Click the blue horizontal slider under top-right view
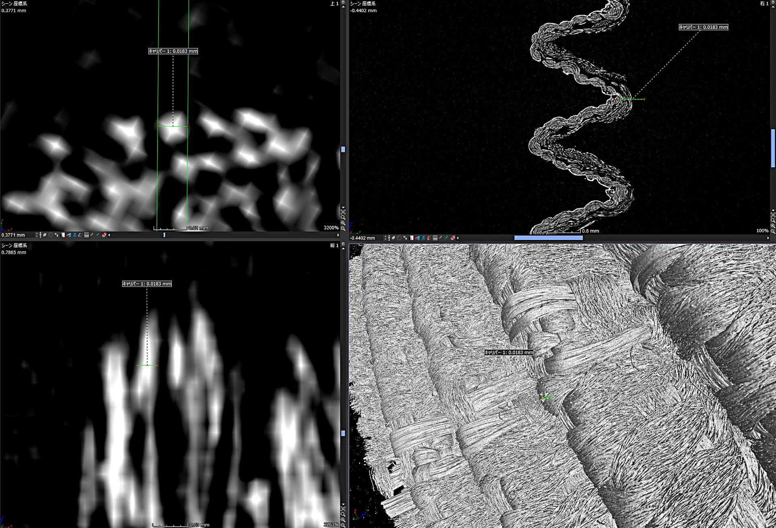776x528 pixels. (548, 238)
